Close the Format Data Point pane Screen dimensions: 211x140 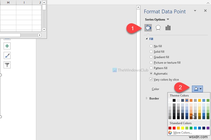click(205, 11)
